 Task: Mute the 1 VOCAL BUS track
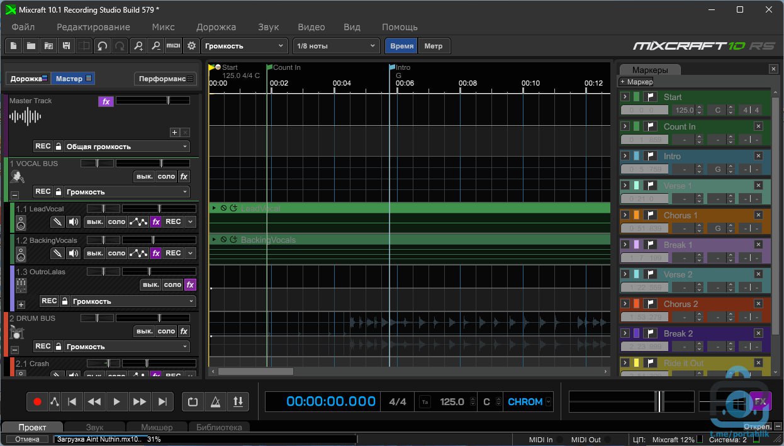pyautogui.click(x=144, y=177)
